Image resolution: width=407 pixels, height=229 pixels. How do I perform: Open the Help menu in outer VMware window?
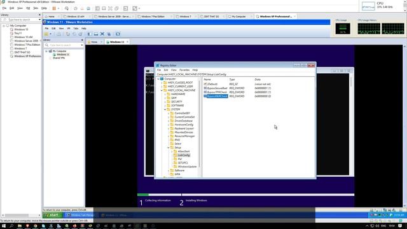click(44, 8)
